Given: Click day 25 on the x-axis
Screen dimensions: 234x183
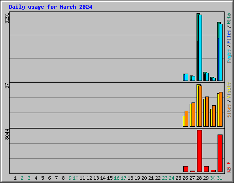Looking at the screenshot, I should click(x=178, y=178).
